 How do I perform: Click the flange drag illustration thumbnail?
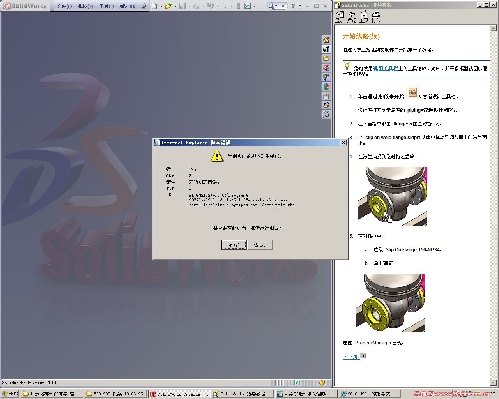point(393,196)
